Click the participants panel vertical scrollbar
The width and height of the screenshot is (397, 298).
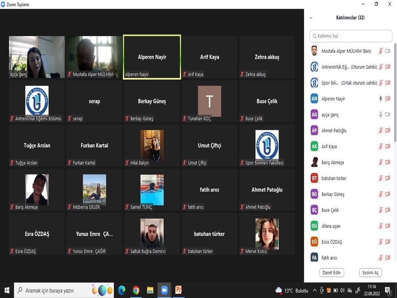coord(395,91)
